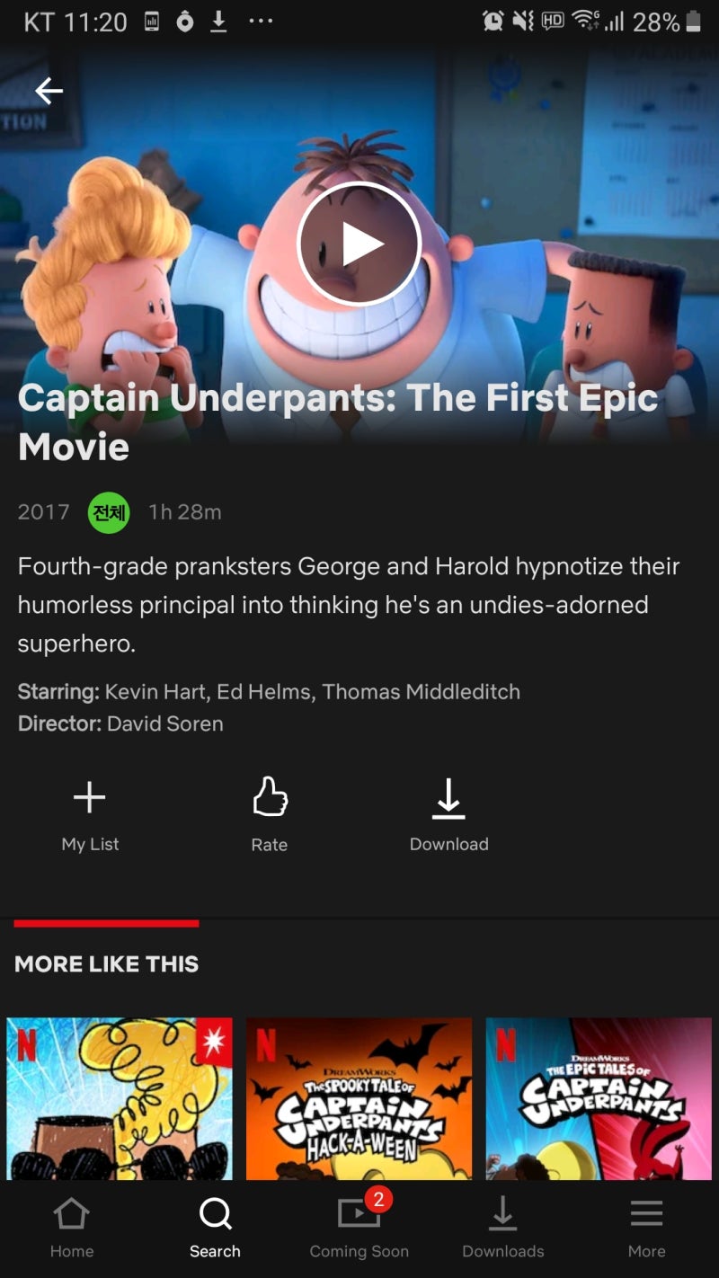
Task: Add movie to My List
Action: (90, 815)
